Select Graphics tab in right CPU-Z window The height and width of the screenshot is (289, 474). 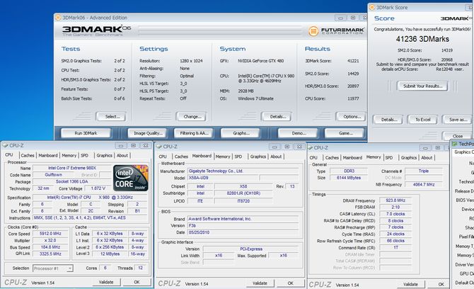[409, 158]
